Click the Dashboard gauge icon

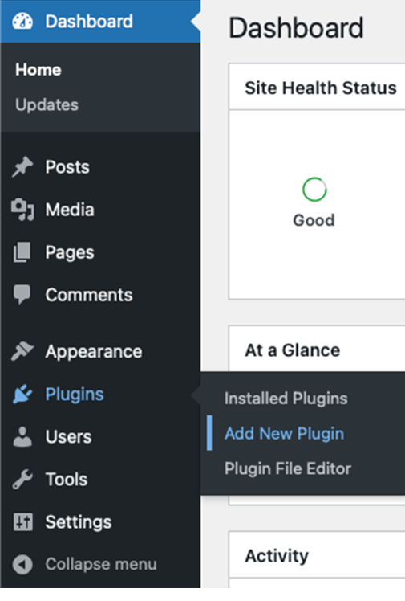coord(22,22)
